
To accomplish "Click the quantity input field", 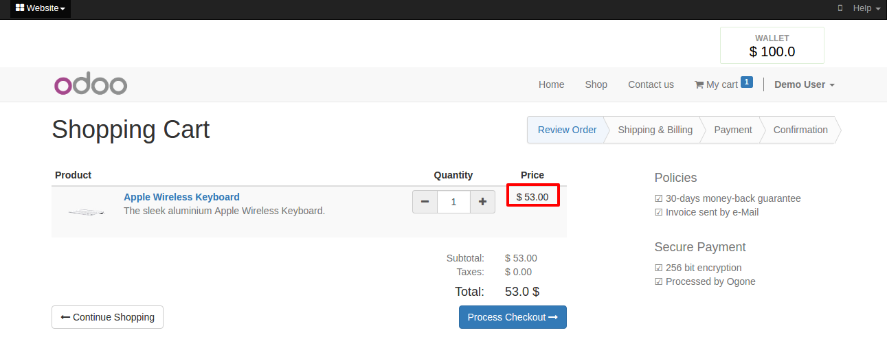I will pos(453,202).
